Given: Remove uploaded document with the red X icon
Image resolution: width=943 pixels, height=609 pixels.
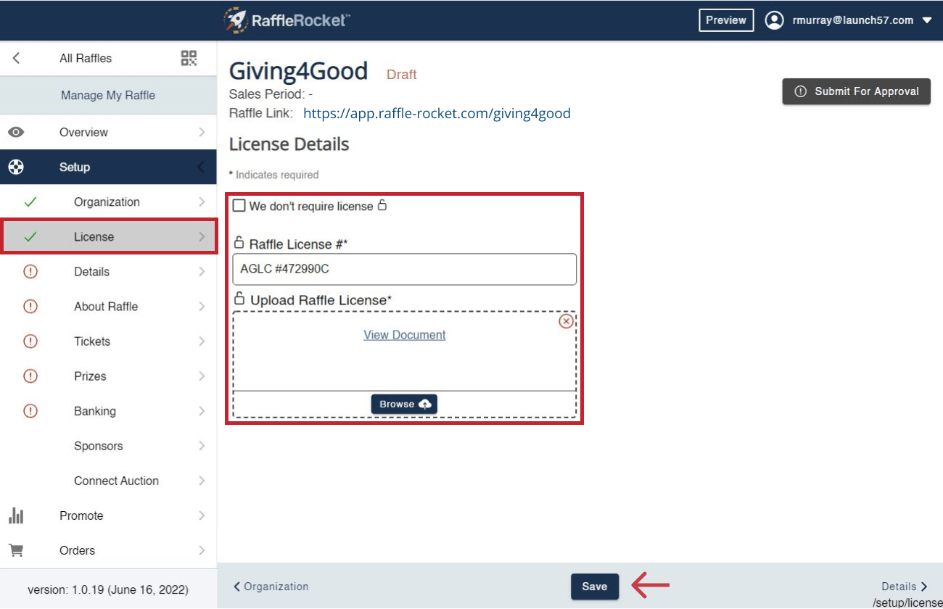Looking at the screenshot, I should pos(566,321).
